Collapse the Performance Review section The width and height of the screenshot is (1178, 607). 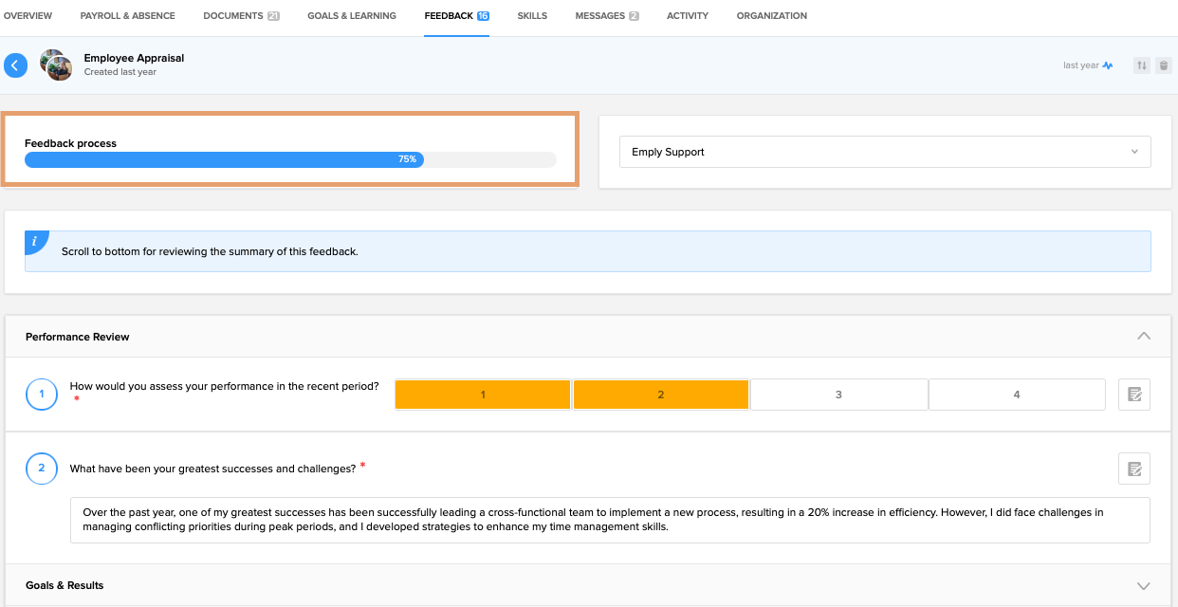tap(1143, 337)
